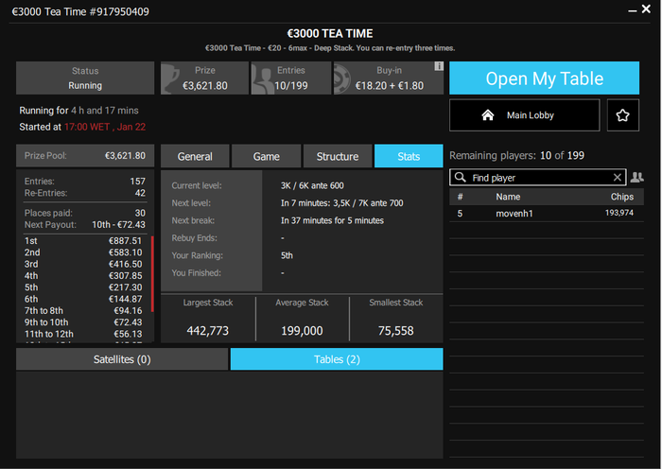662x469 pixels.
Task: Click the Entries person icon
Action: (263, 78)
